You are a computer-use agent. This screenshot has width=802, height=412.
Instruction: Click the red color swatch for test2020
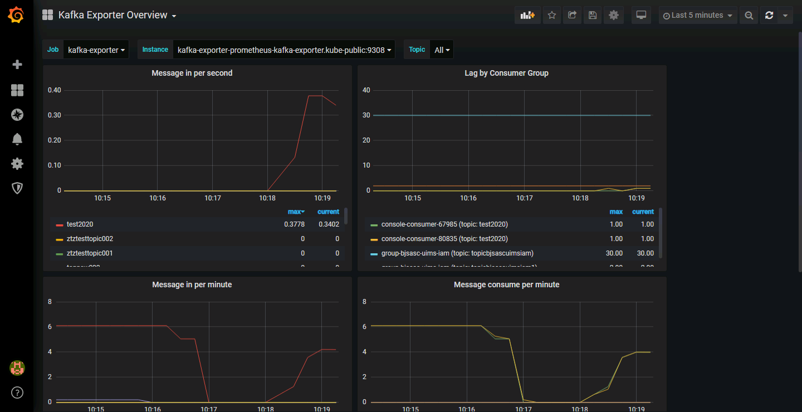pos(59,225)
